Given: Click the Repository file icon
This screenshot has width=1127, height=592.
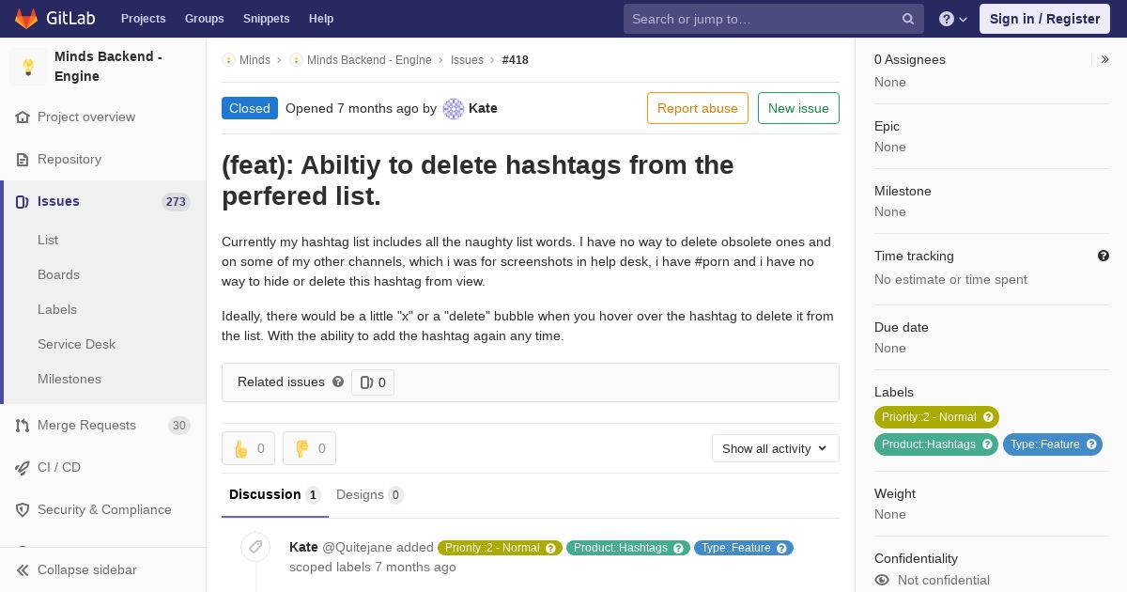Looking at the screenshot, I should point(23,160).
